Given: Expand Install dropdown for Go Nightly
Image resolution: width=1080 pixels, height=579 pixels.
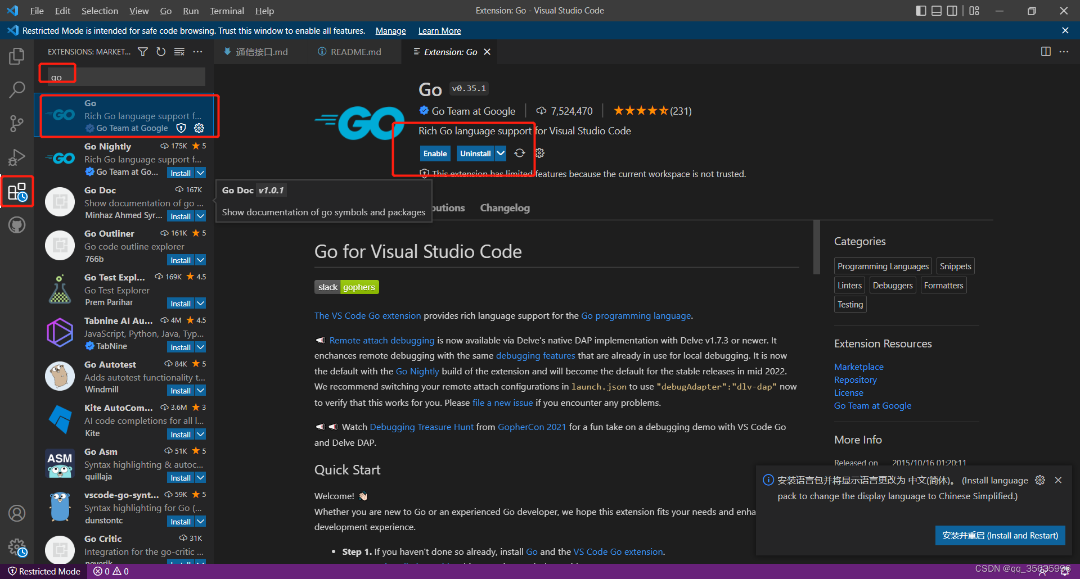Looking at the screenshot, I should (201, 173).
